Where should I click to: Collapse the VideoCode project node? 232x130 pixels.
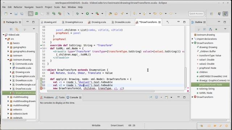click(x=4, y=35)
